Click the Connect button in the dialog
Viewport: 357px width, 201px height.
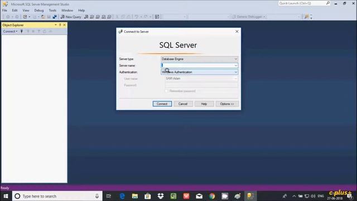point(162,104)
